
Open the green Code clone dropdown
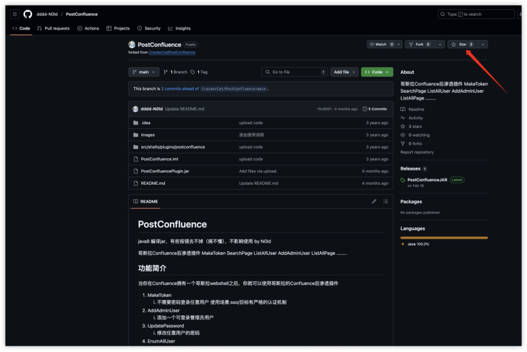377,72
